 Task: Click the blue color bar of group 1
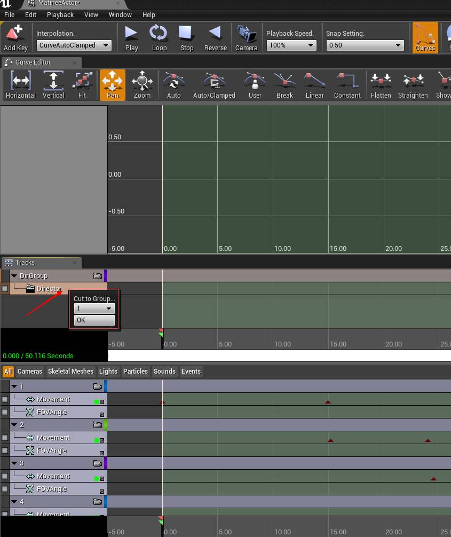tap(106, 386)
